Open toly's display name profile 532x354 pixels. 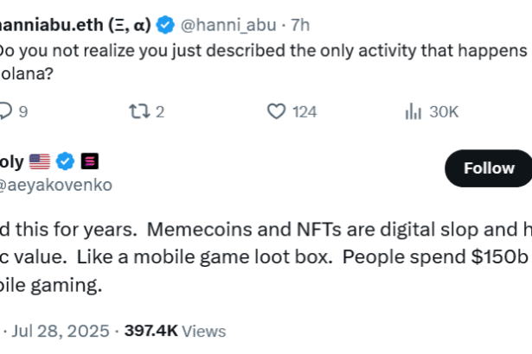pyautogui.click(x=12, y=161)
